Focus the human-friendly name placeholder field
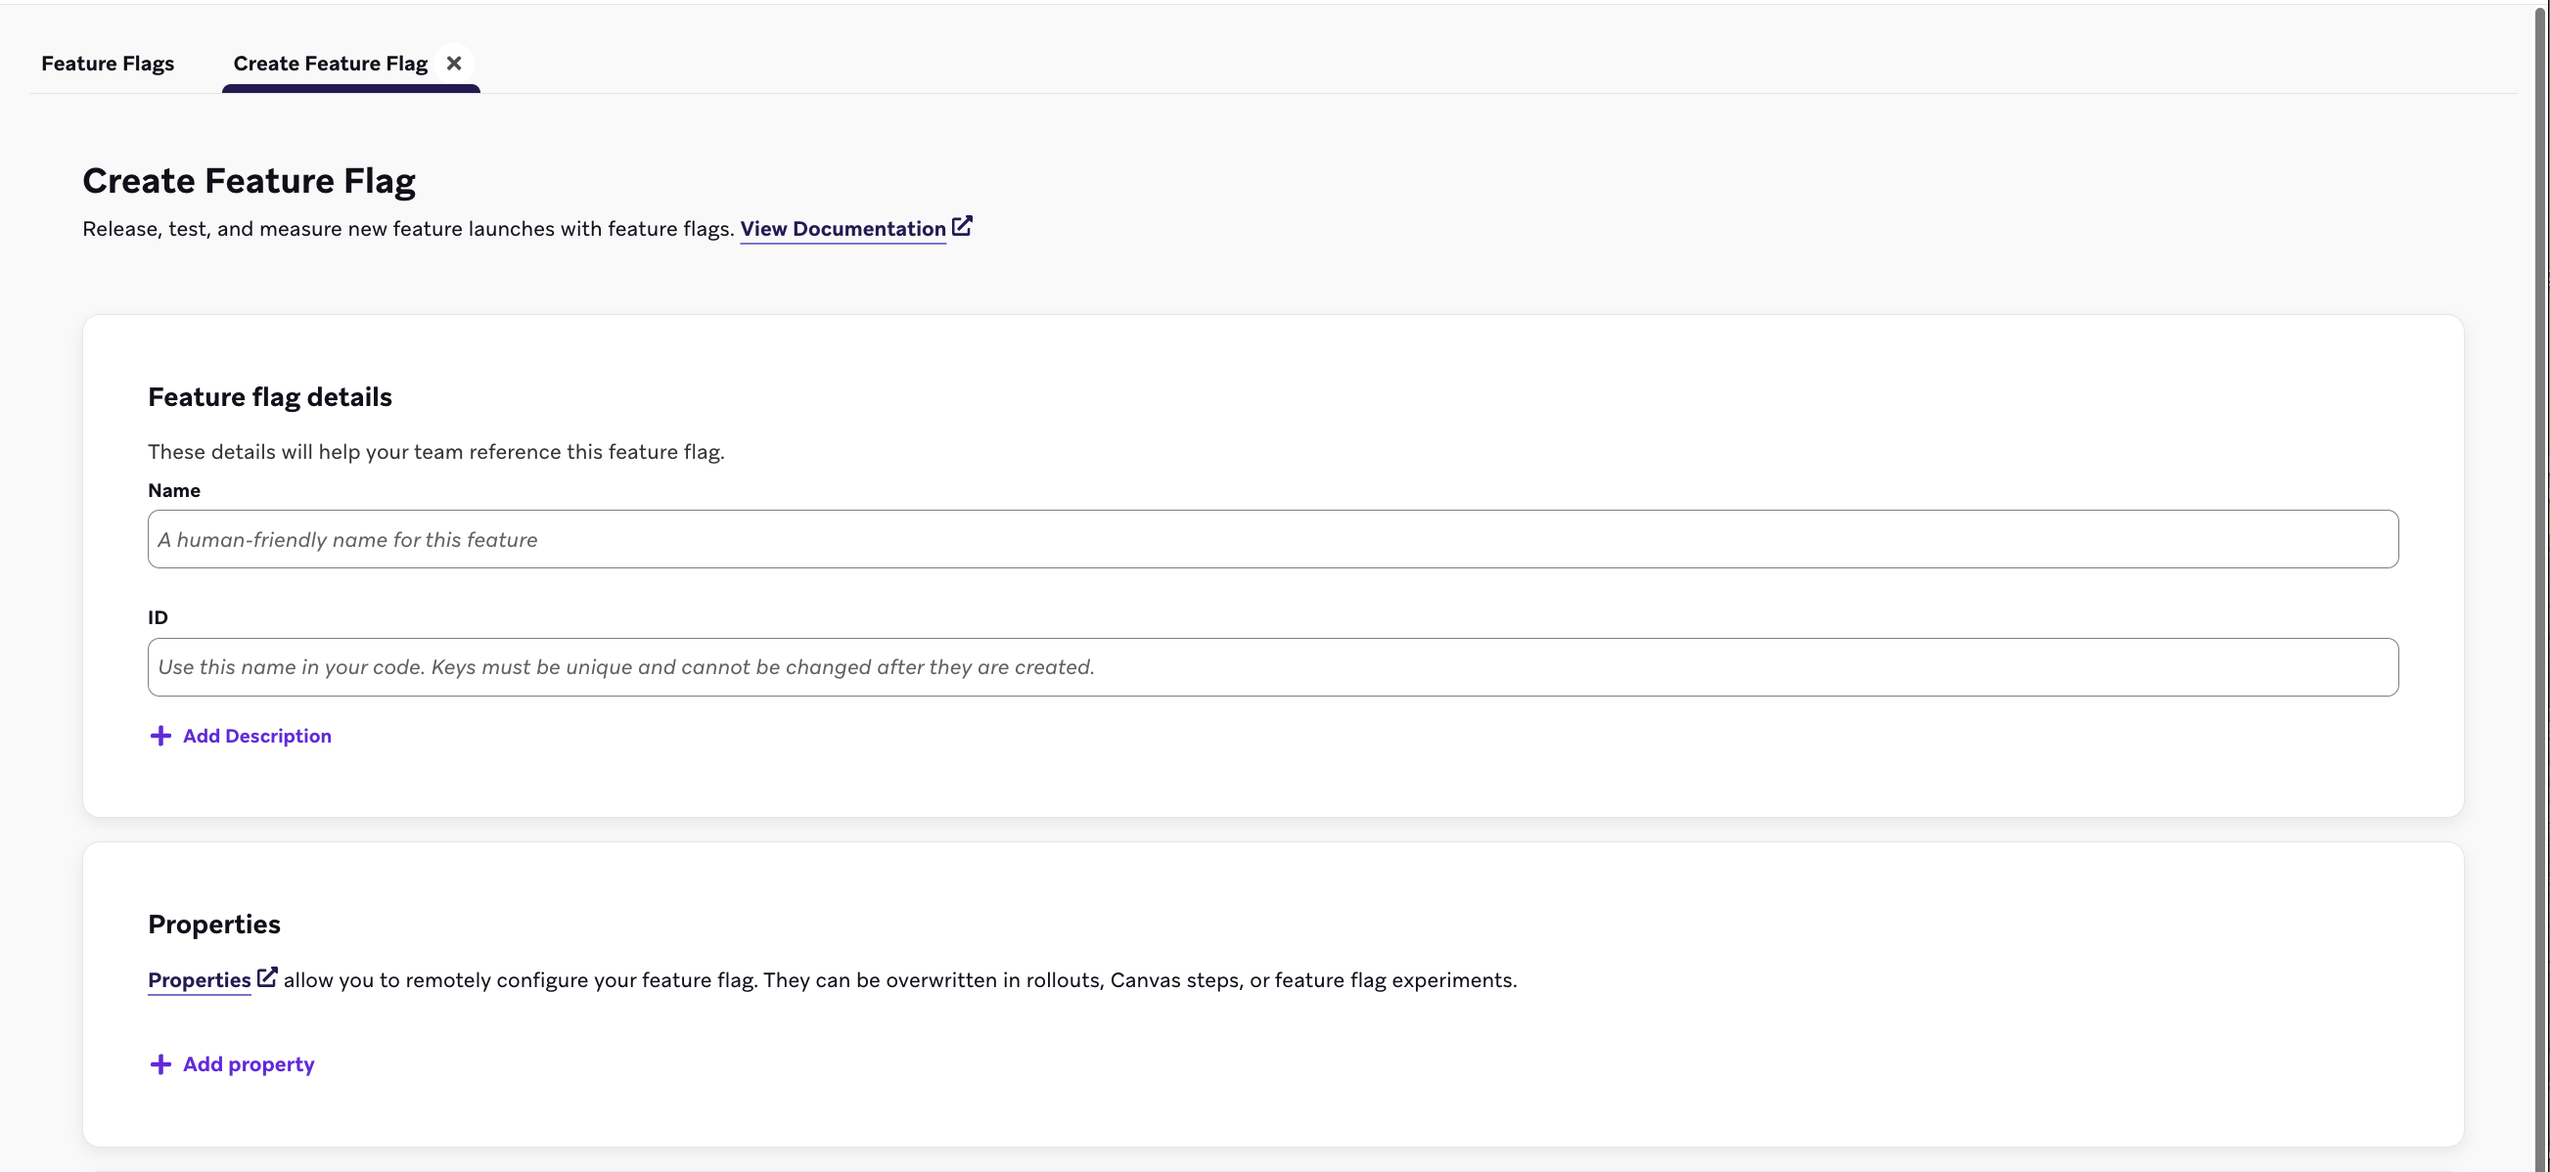The image size is (2550, 1172). (1273, 539)
